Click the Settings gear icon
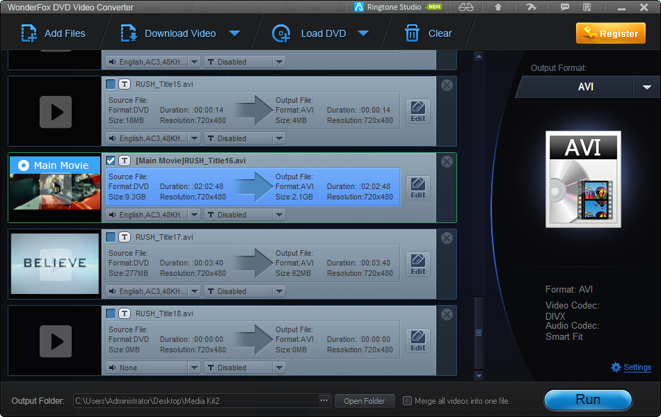Screen dimensions: 661x417 coord(616,367)
